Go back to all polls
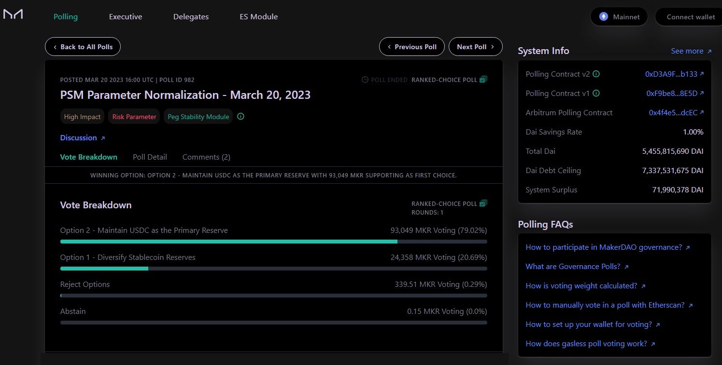The image size is (722, 365). [x=83, y=47]
